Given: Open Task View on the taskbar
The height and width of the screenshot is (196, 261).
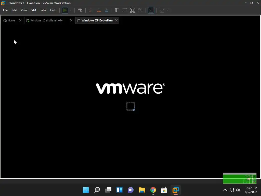Looking at the screenshot, I should [x=108, y=190].
